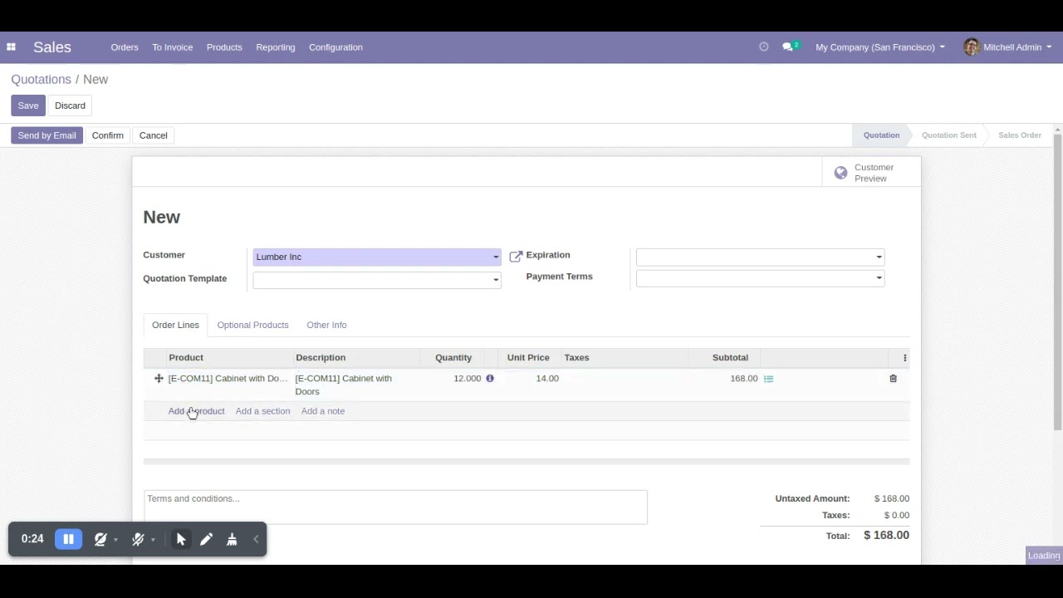Navigate to Quotations breadcrumb
Screen dimensions: 1063x598
41,80
